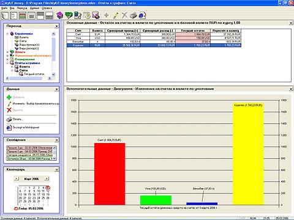Click the reports and charts toolbar icon

pyautogui.click(x=96, y=15)
